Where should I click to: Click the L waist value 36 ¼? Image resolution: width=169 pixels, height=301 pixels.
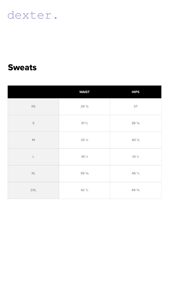84,157
